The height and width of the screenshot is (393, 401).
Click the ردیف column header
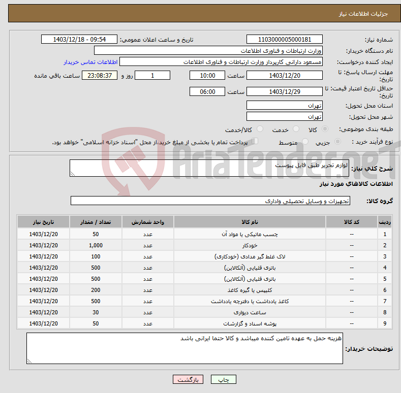point(385,222)
